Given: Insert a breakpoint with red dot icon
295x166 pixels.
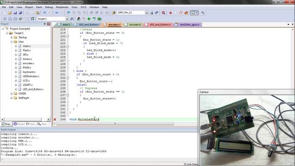Looking at the screenshot, I should coord(171,13).
